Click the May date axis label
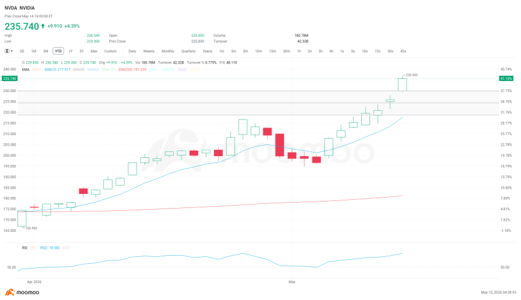Image resolution: width=521 pixels, height=300 pixels. coord(292,282)
